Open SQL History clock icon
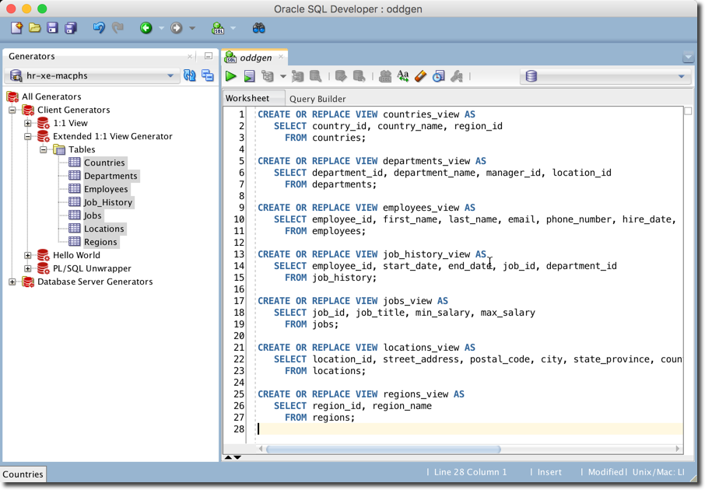705x490 pixels. 438,76
